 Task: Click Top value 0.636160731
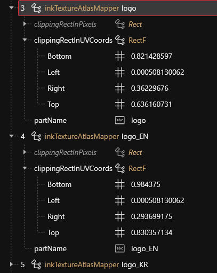(151, 104)
